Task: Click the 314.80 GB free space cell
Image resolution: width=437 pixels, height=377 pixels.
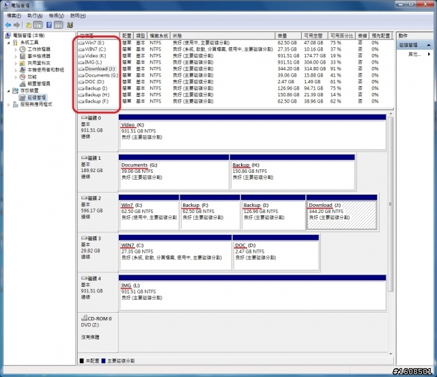Action: [x=315, y=68]
